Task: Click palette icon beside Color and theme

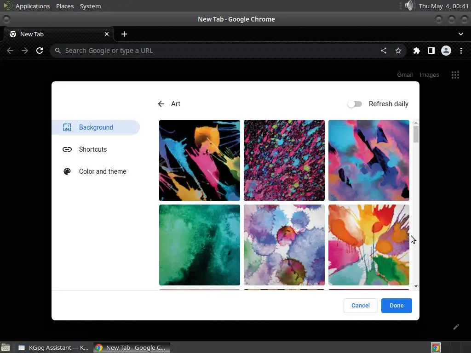Action: point(67,171)
